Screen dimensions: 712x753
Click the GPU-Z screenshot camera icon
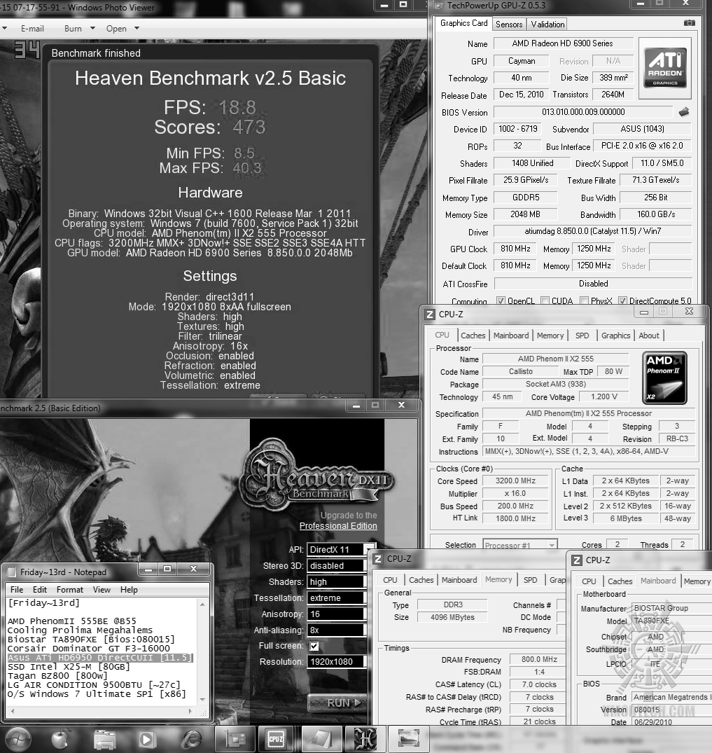(x=688, y=22)
